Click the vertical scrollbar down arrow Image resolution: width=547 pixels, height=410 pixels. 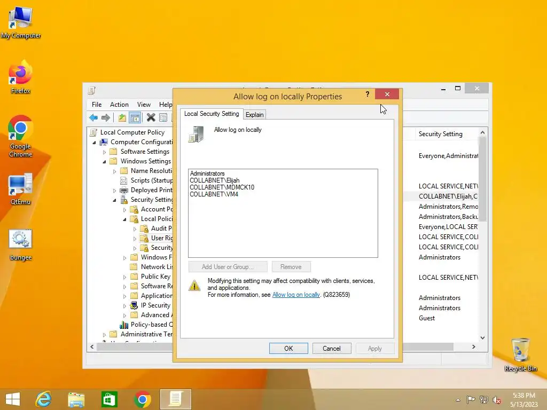(x=482, y=337)
